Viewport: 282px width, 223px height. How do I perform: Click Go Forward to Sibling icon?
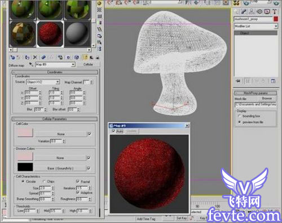[x=98, y=57]
